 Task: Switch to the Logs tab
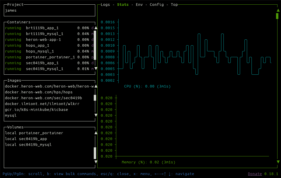click(105, 4)
